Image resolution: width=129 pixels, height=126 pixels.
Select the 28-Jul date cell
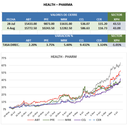click(x=11, y=24)
